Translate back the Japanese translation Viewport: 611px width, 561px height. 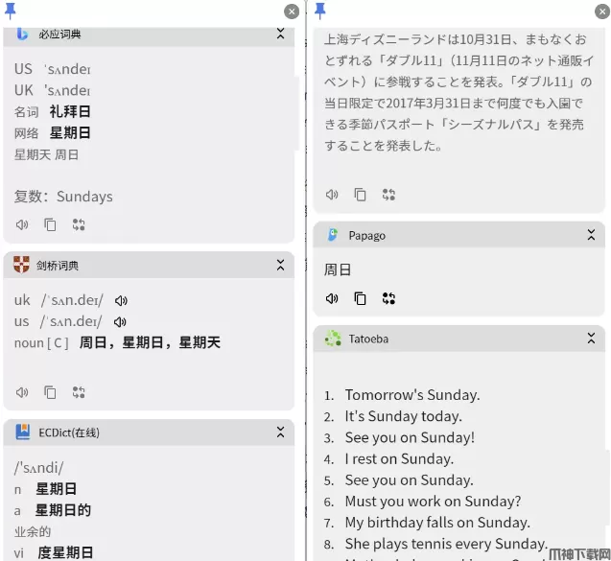[388, 195]
